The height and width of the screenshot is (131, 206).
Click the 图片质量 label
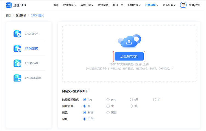click(68, 106)
